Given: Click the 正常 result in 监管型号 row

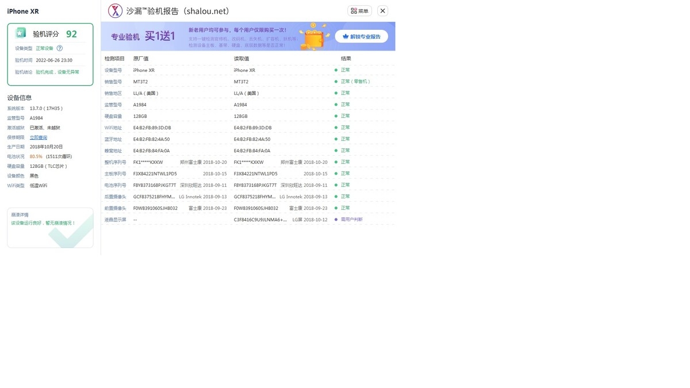Looking at the screenshot, I should coord(345,105).
